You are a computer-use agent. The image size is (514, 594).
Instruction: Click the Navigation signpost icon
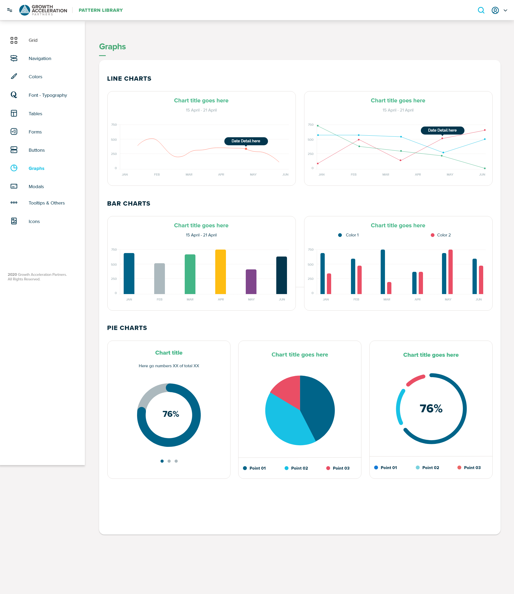[x=14, y=58]
